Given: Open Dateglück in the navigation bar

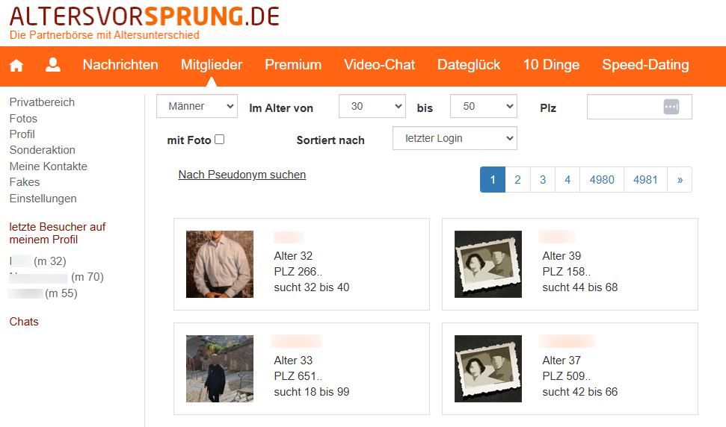Looking at the screenshot, I should click(469, 65).
